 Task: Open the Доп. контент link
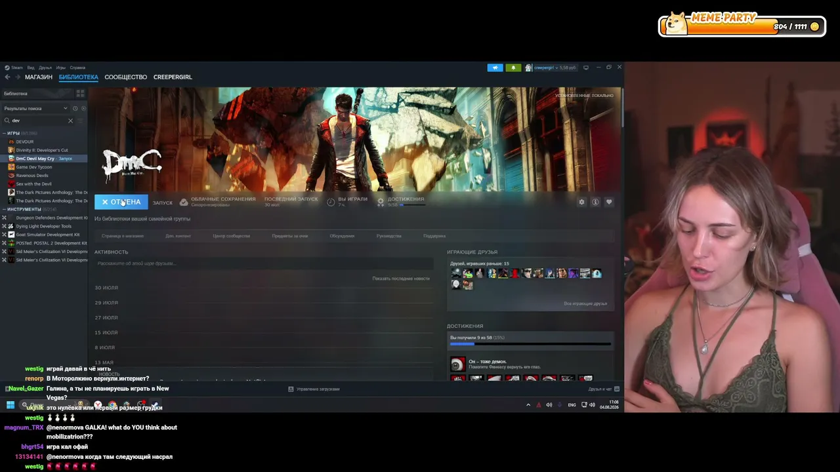click(178, 236)
